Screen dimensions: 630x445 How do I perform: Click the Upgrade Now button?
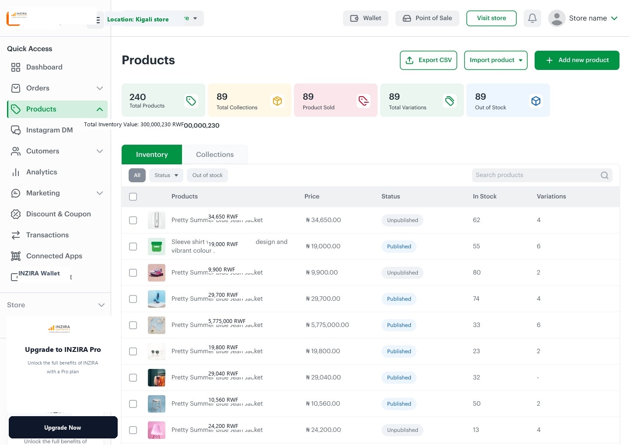click(x=63, y=428)
